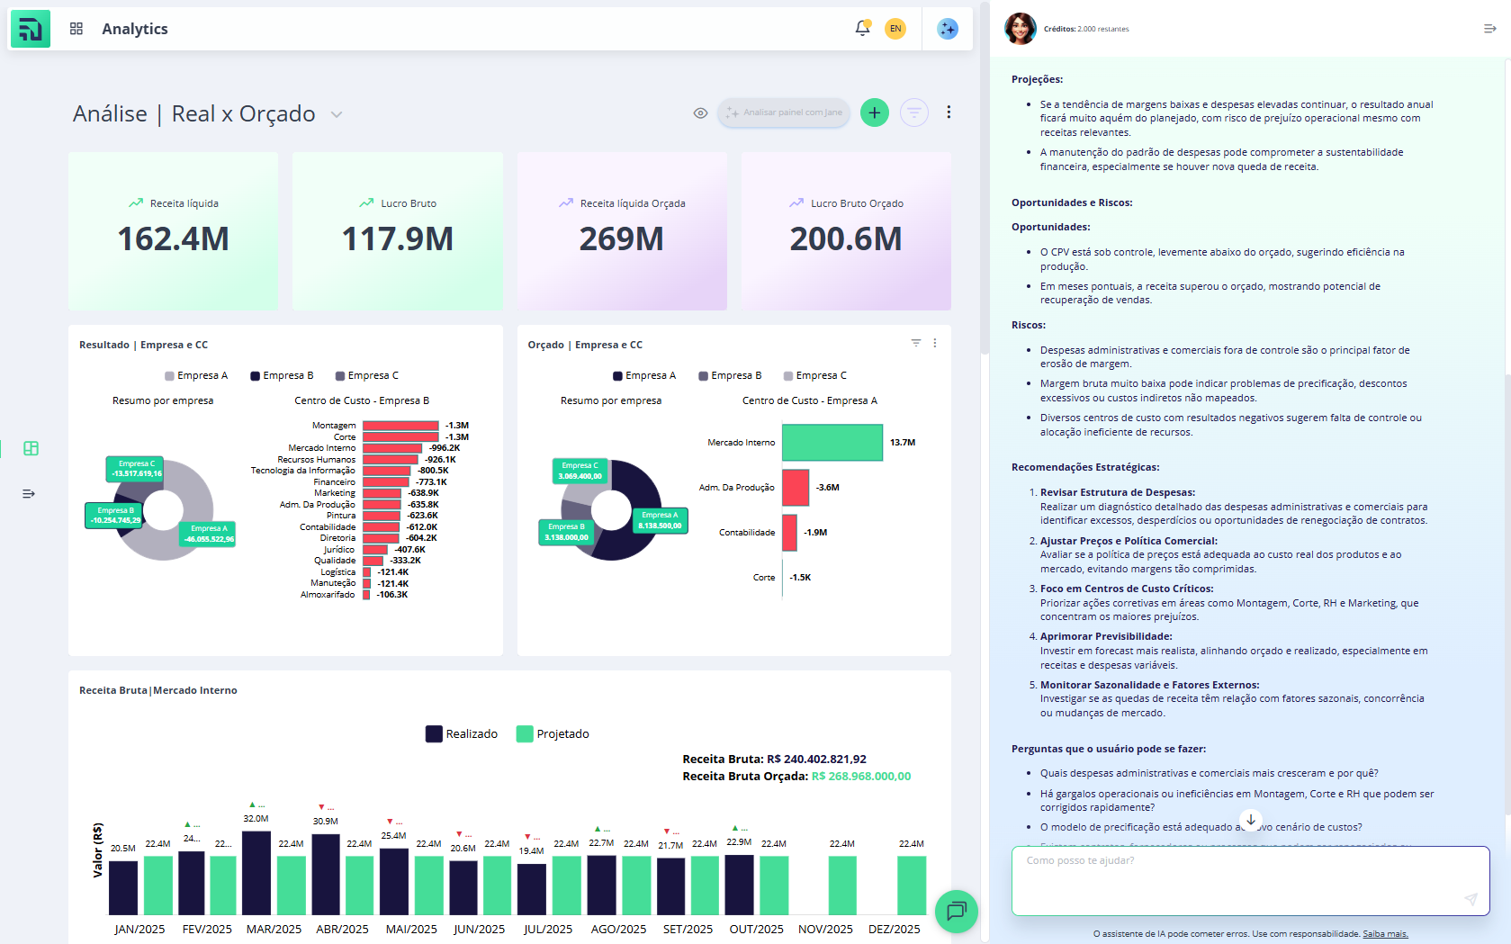This screenshot has width=1511, height=944.
Task: Expand the Análise Real x Orçado dropdown
Action: coord(337,115)
